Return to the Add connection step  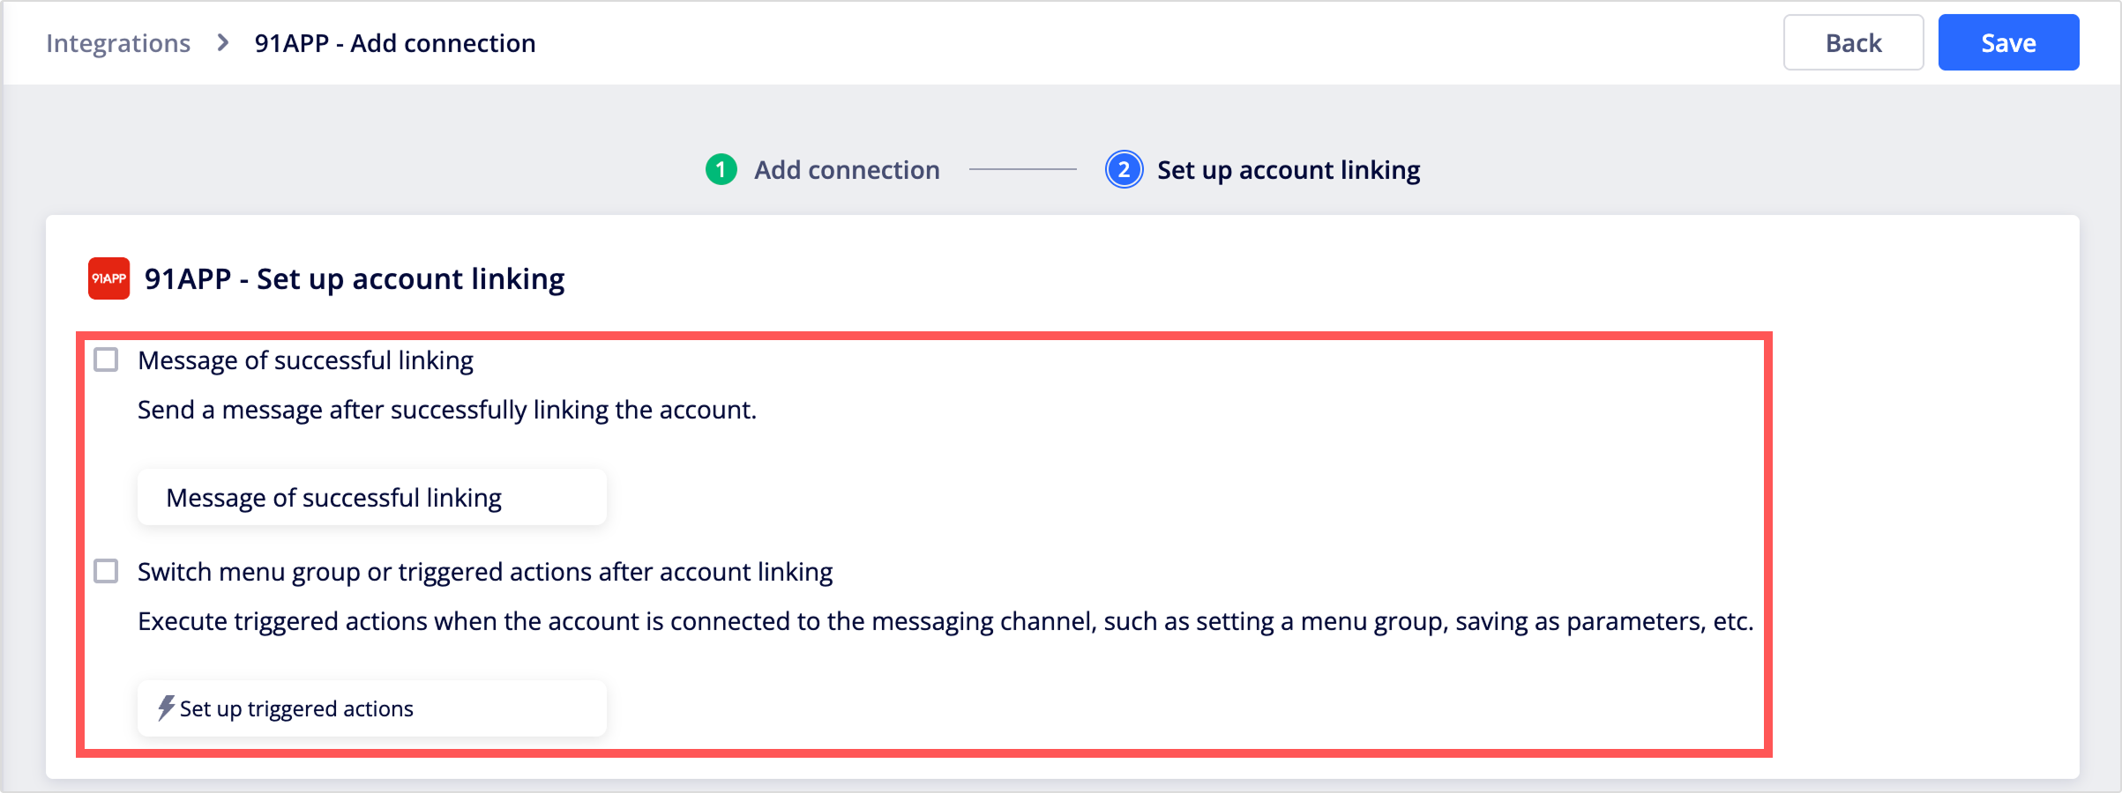coord(847,169)
